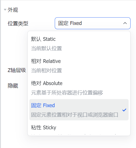Open the 位置类型 dropdown box
Viewport: 136px width, 148px height.
point(93,23)
